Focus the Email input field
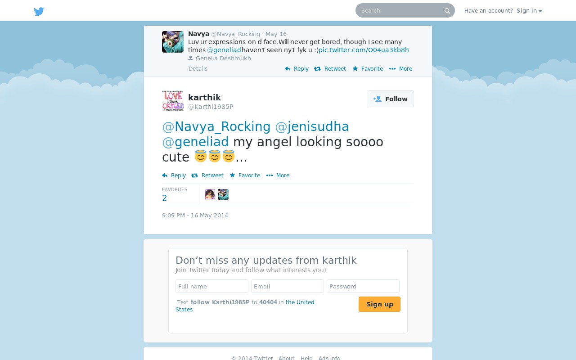Viewport: 576px width, 360px height. click(288, 286)
